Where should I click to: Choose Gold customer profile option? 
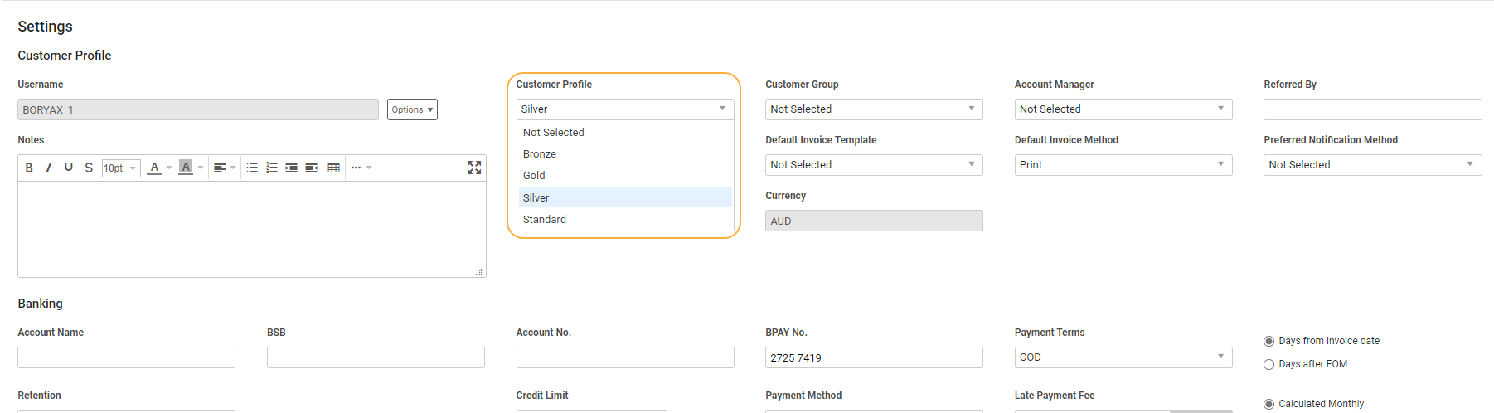[625, 176]
